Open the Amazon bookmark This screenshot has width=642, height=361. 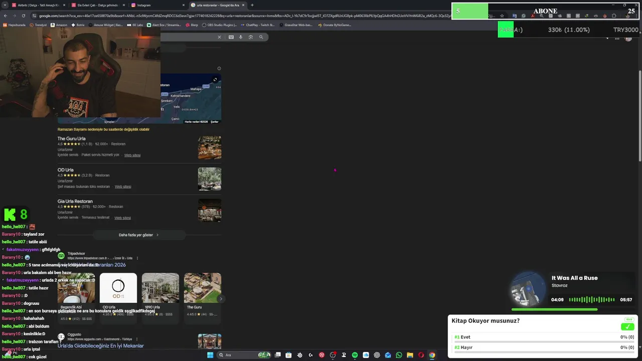[x=59, y=25]
